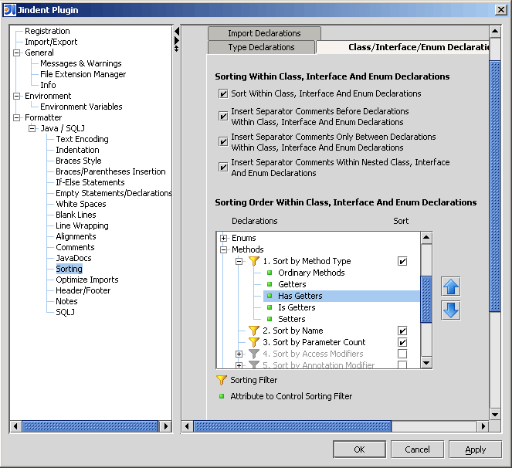Switch to the Import Declarations tab
This screenshot has width=512, height=468.
[264, 33]
